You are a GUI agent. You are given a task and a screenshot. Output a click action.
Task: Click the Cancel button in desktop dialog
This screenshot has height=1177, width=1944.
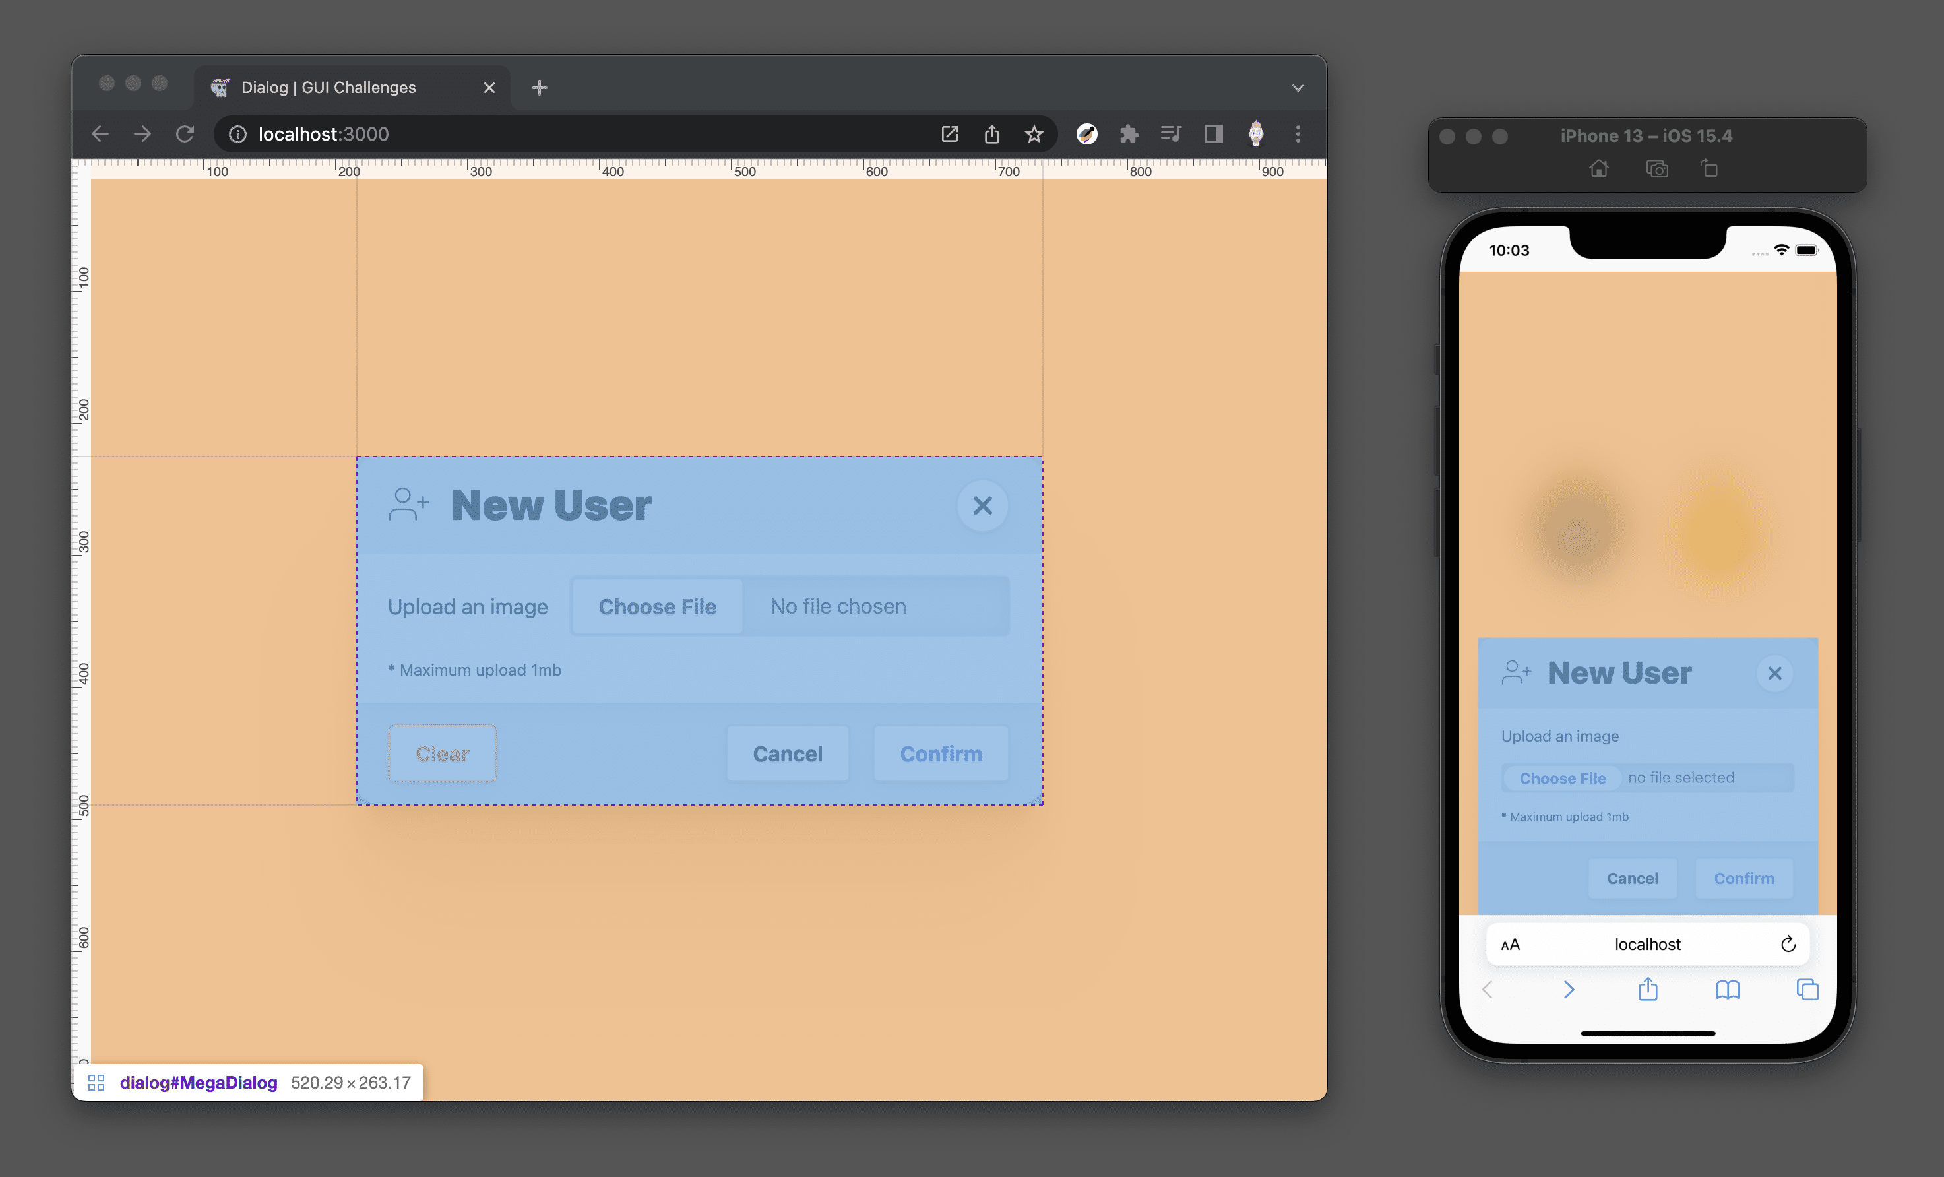[788, 753]
